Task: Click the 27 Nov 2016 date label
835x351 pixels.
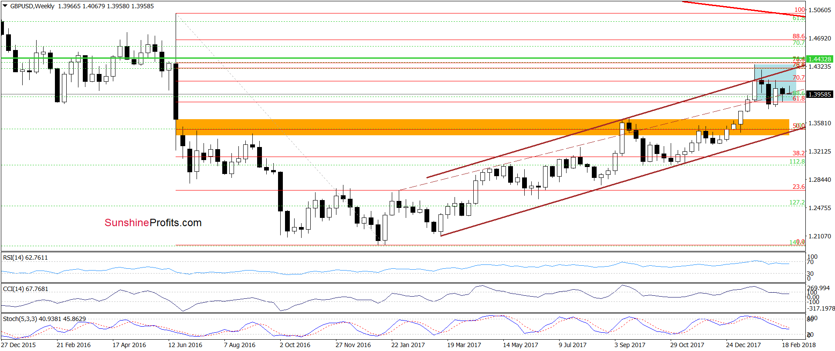Action: click(x=353, y=345)
